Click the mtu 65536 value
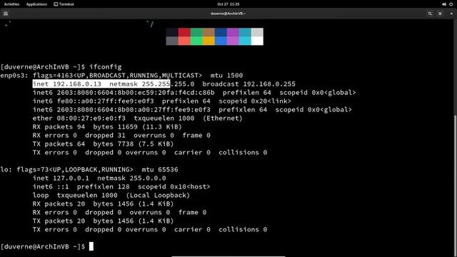The image size is (457, 257). 160,170
